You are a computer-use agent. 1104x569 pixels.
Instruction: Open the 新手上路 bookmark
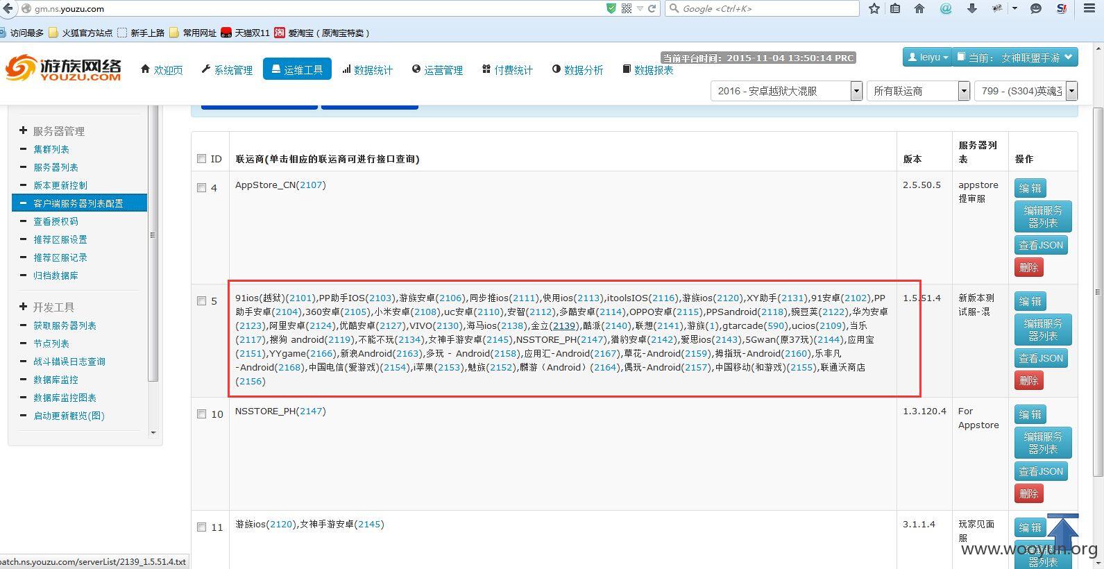(141, 33)
